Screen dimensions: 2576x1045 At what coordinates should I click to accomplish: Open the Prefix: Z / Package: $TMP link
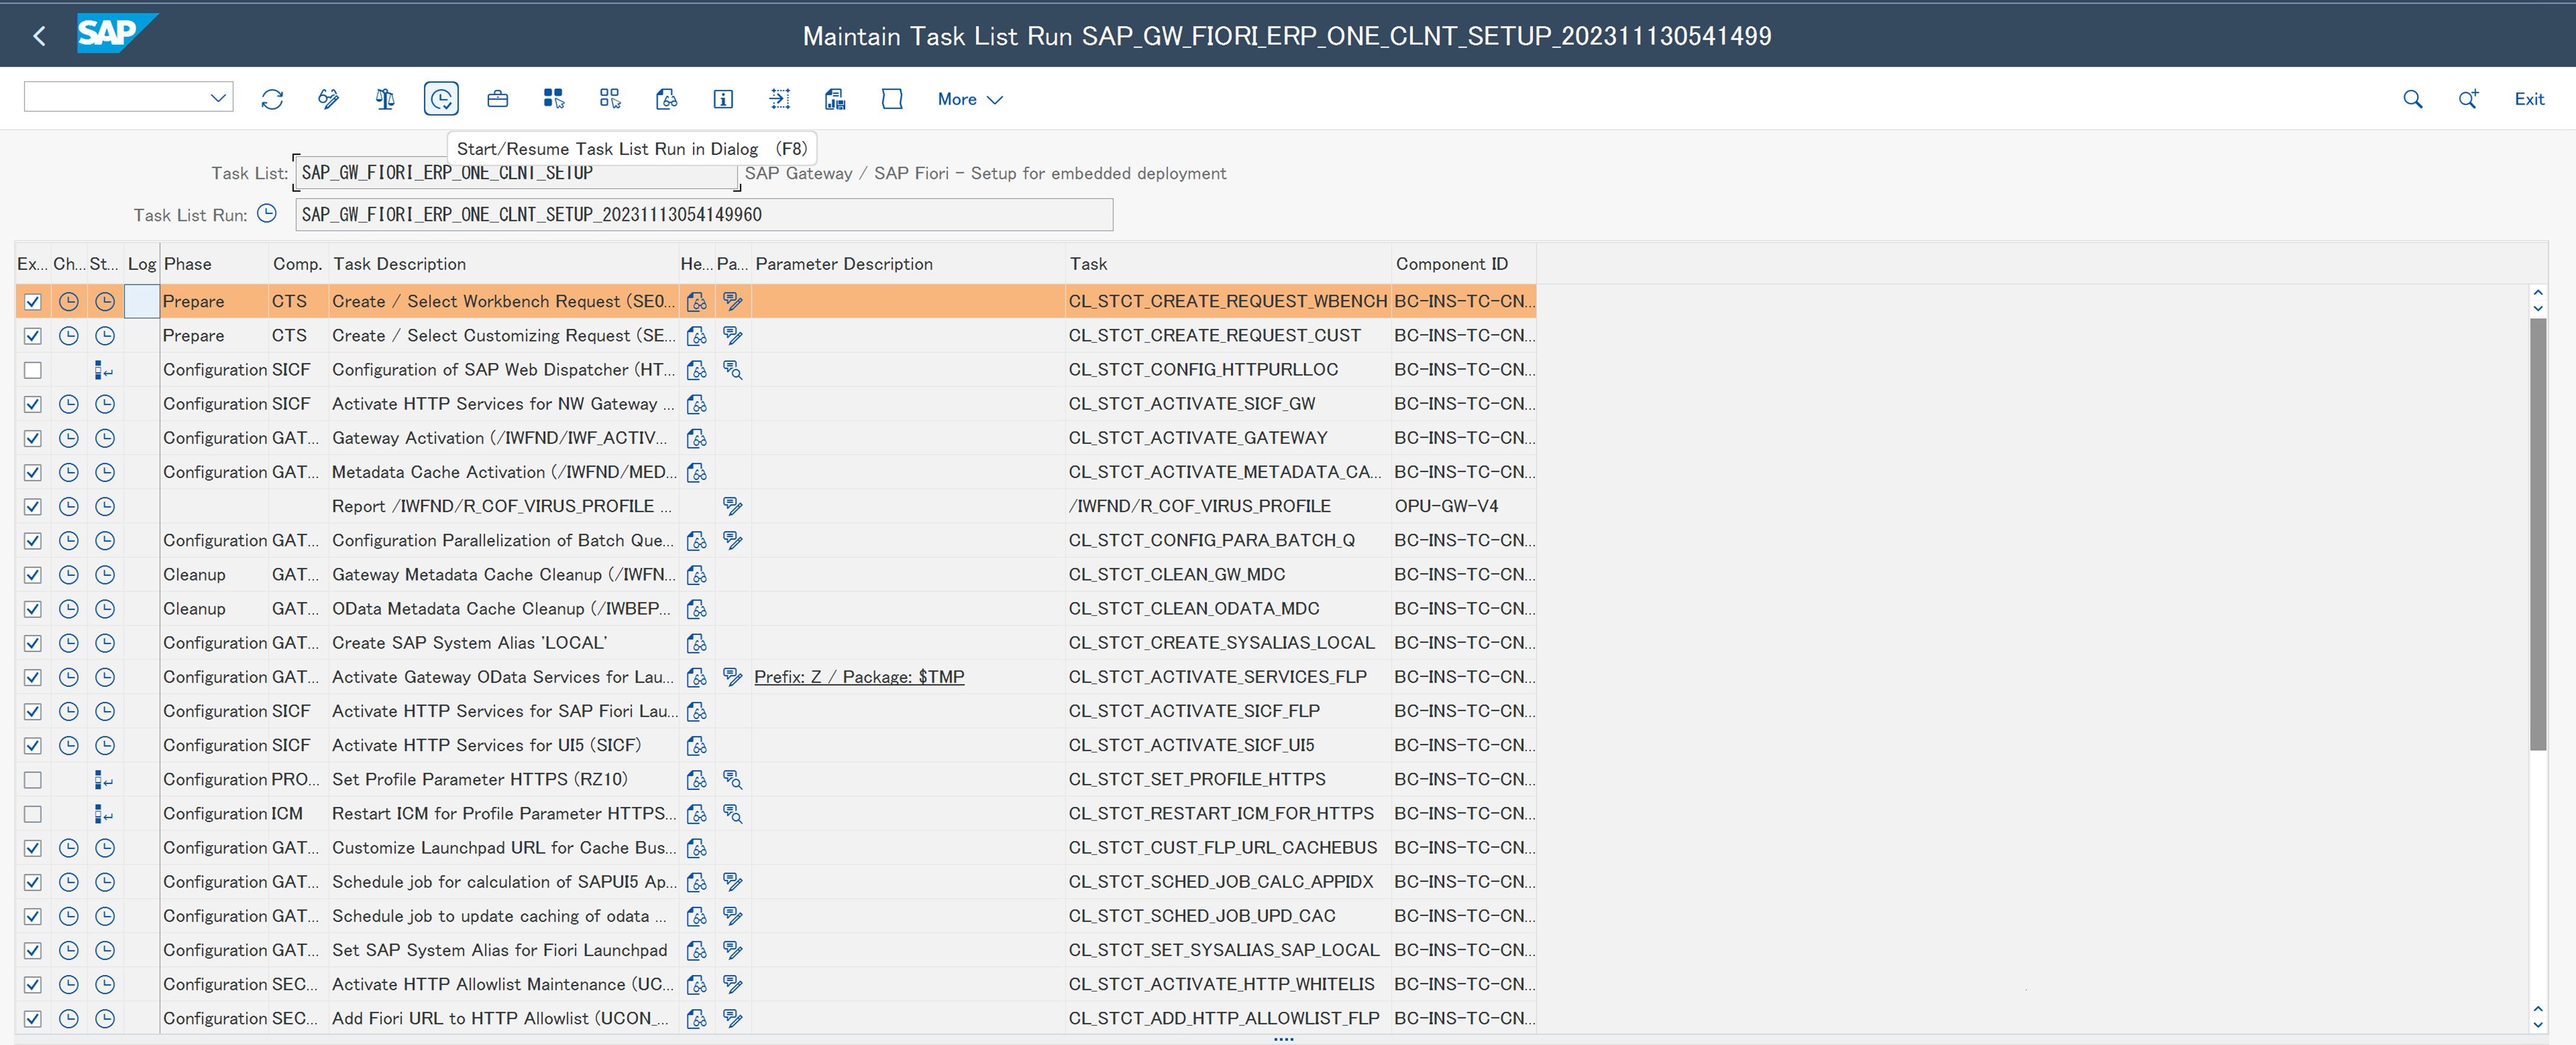859,677
